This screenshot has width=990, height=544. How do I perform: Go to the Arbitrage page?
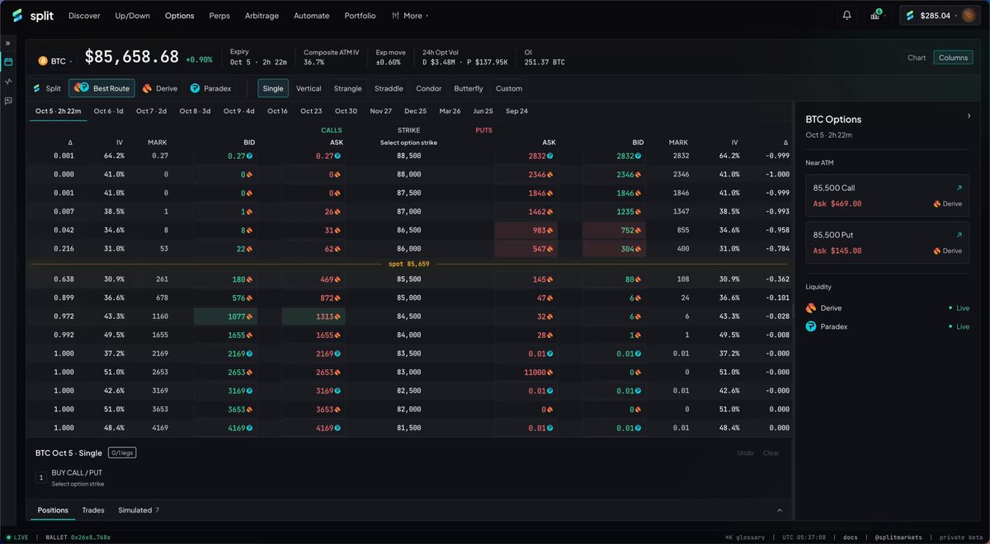coord(263,16)
